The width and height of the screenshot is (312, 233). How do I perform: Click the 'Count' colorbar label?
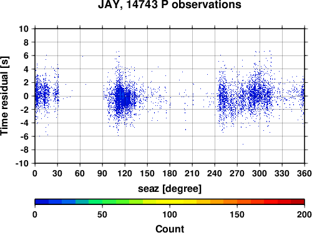(x=170, y=229)
